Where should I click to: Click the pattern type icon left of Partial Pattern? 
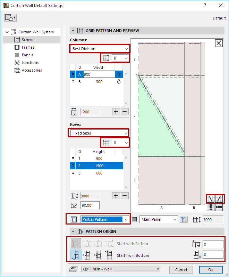74,219
